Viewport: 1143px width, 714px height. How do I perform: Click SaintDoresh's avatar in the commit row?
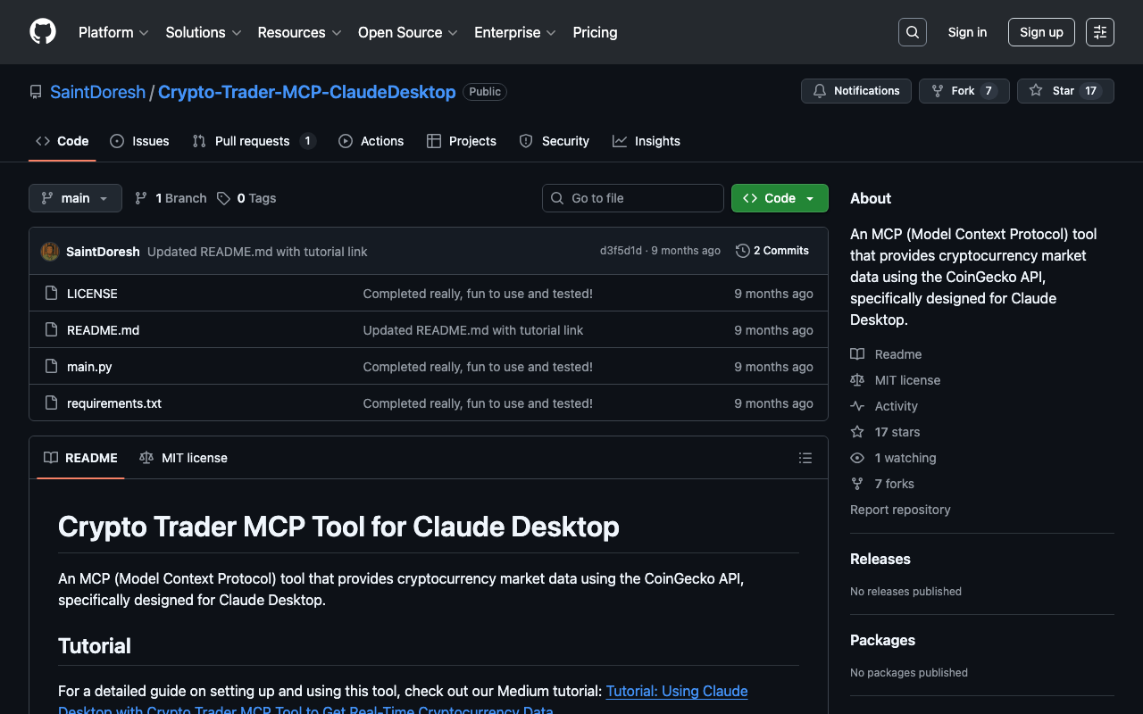[50, 252]
